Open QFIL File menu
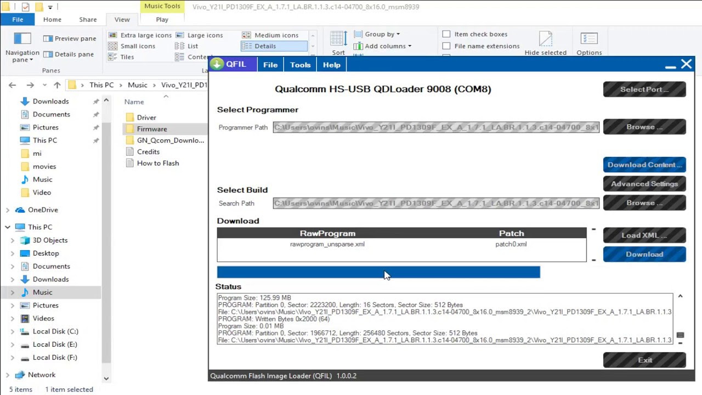Viewport: 702px width, 395px height. (x=270, y=65)
